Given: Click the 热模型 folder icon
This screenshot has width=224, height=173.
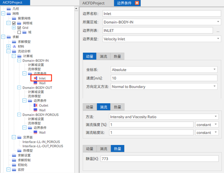Looking at the screenshot, I should coord(19,150).
